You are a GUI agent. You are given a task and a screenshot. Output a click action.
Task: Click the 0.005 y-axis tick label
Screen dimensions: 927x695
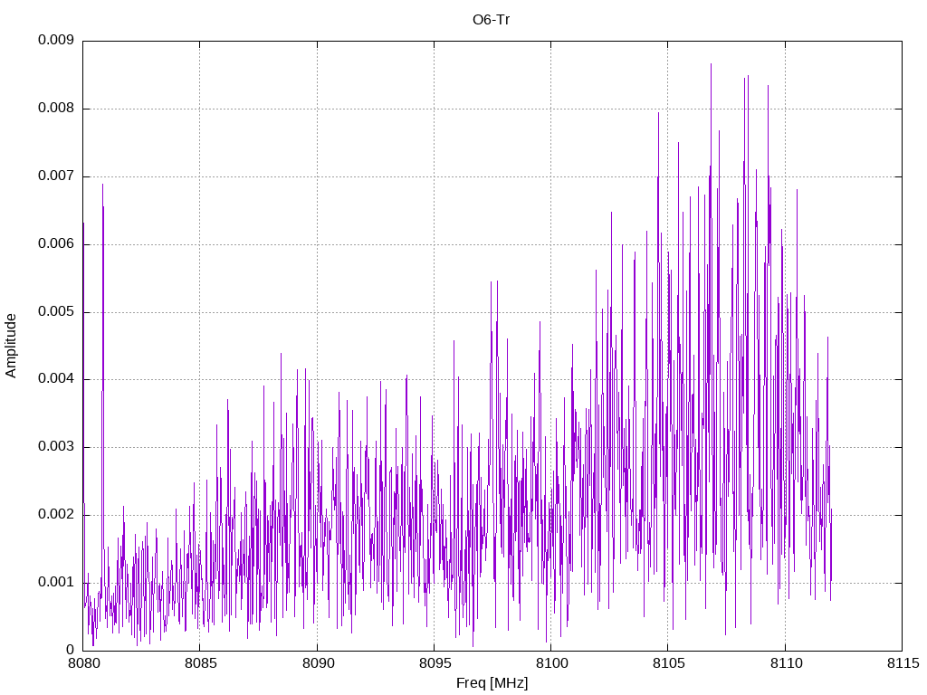point(56,311)
